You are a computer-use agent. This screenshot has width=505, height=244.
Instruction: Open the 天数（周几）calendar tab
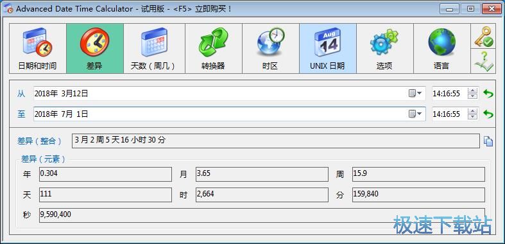tap(154, 48)
